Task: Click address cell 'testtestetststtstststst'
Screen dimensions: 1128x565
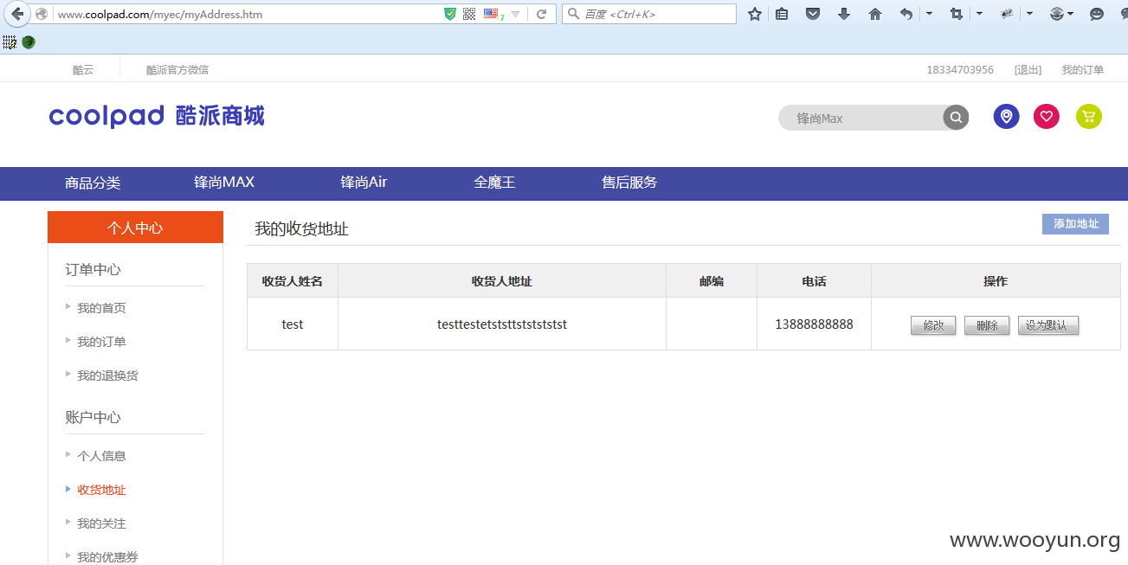Action: tap(502, 324)
